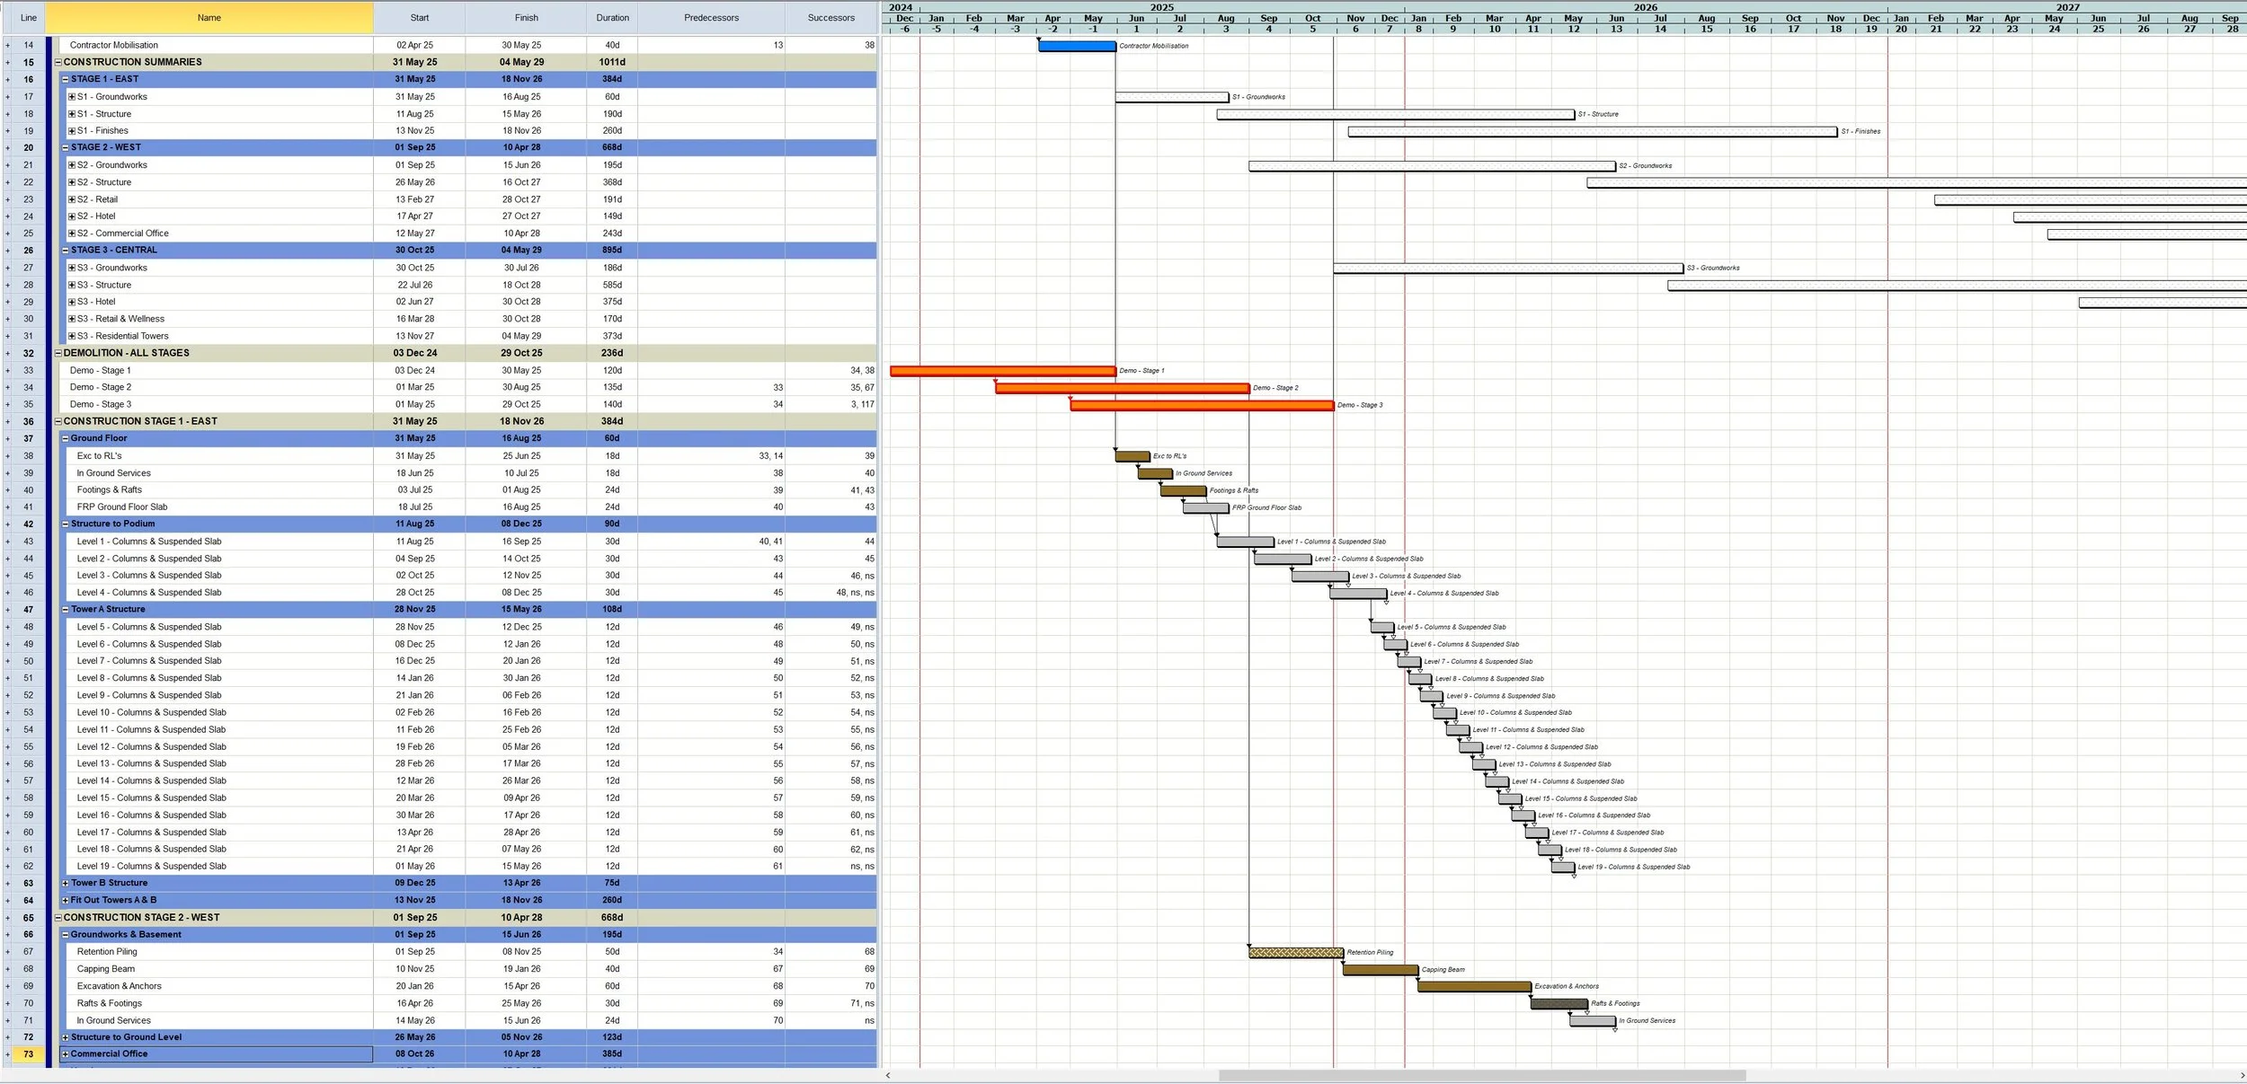Image resolution: width=2247 pixels, height=1084 pixels.
Task: Click the Predecessors column header
Action: (x=710, y=18)
